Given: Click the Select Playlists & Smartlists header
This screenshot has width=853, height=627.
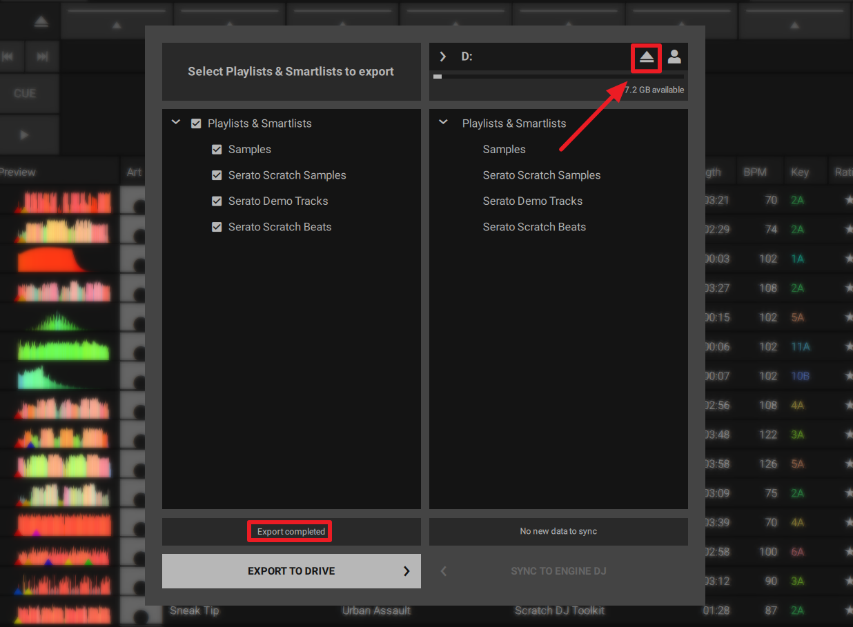Looking at the screenshot, I should point(291,71).
